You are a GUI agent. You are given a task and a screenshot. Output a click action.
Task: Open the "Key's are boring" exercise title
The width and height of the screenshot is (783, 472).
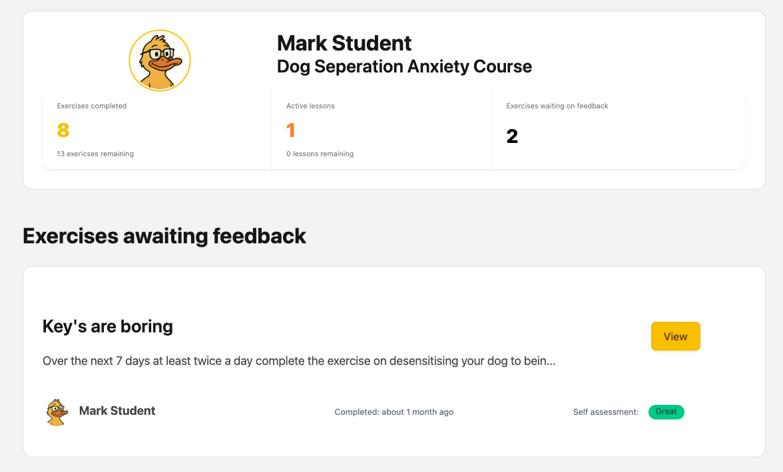[x=108, y=326]
